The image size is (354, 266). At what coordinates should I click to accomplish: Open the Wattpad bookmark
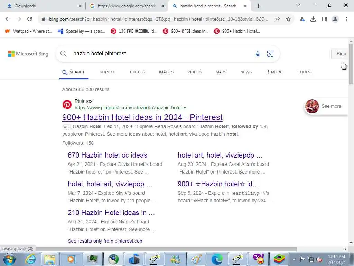[x=28, y=31]
